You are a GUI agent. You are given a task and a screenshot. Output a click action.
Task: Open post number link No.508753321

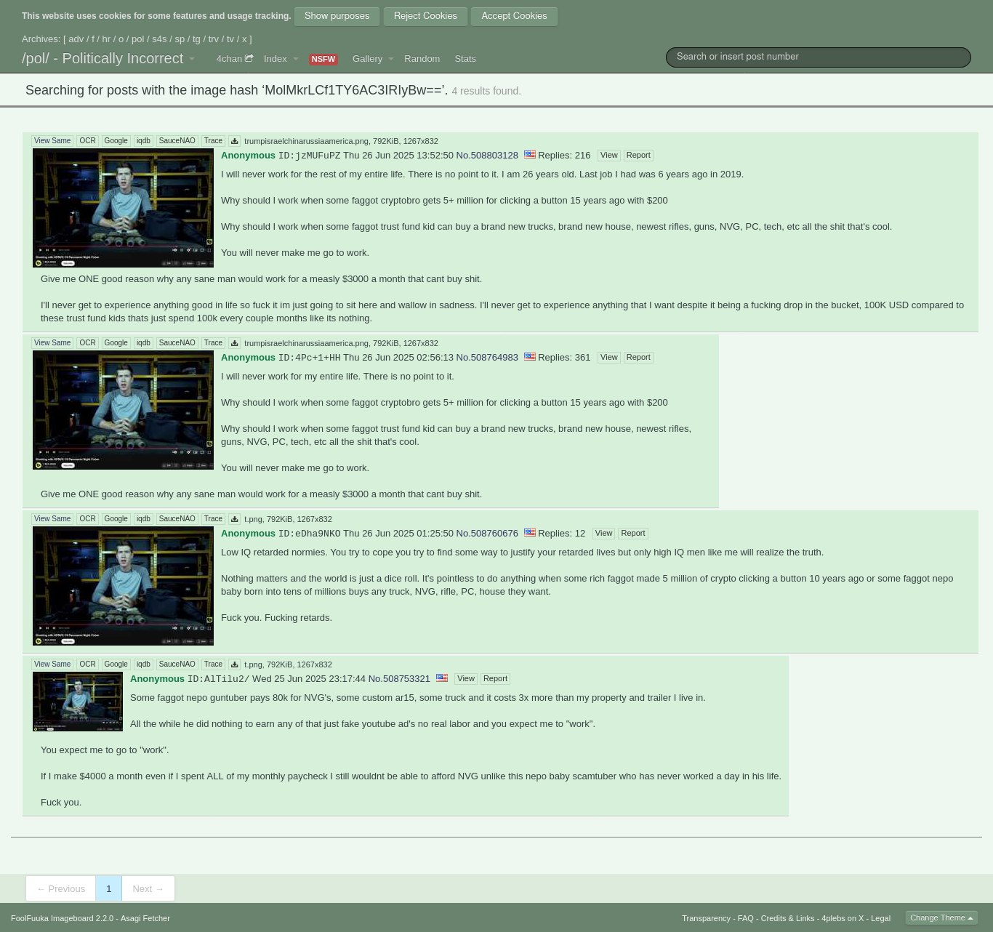click(399, 679)
